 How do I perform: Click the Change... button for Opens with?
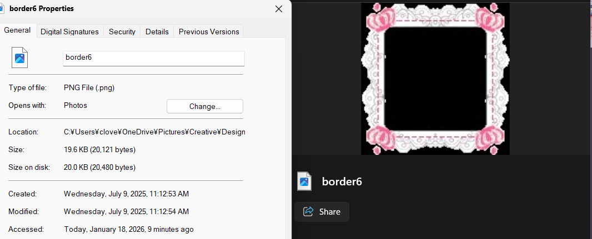click(x=205, y=106)
